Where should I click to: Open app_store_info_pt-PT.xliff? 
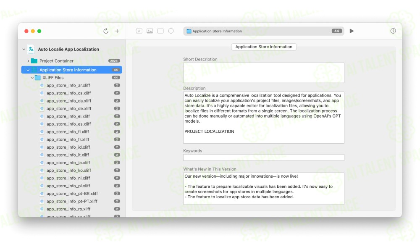coord(71,201)
